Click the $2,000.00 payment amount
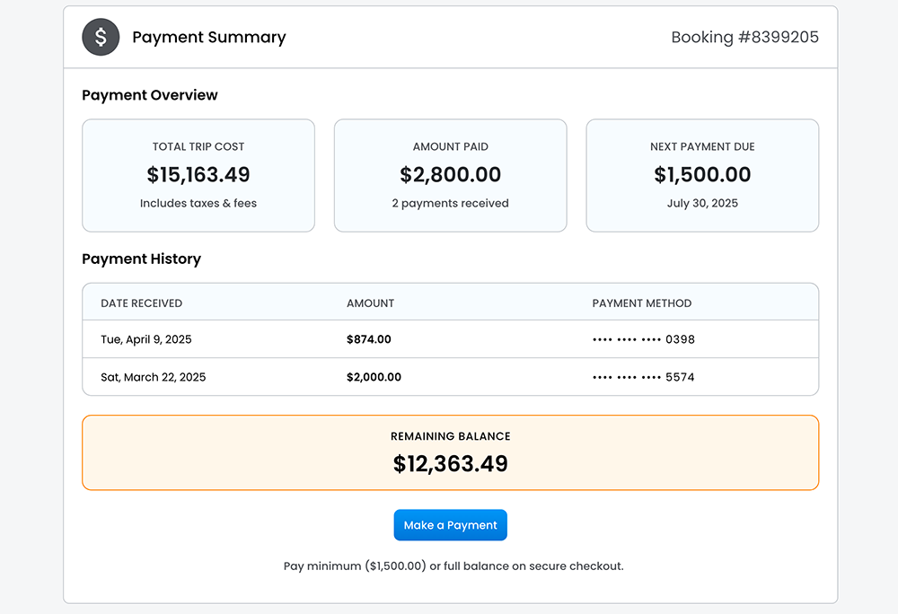 pyautogui.click(x=374, y=377)
